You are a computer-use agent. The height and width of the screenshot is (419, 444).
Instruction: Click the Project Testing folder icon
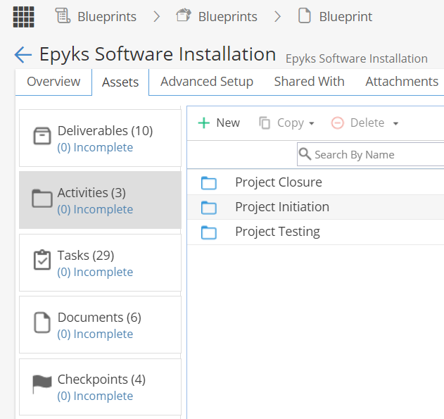click(209, 232)
